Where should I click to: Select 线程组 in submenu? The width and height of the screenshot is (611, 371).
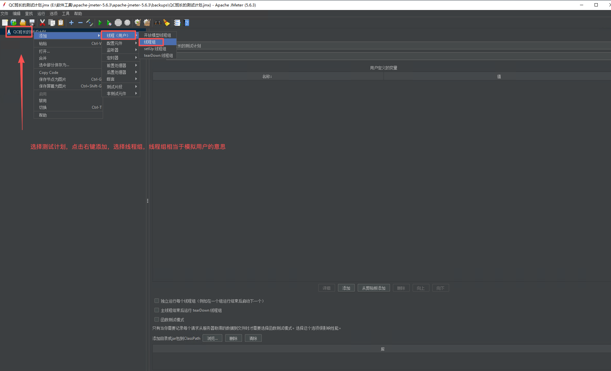click(158, 42)
